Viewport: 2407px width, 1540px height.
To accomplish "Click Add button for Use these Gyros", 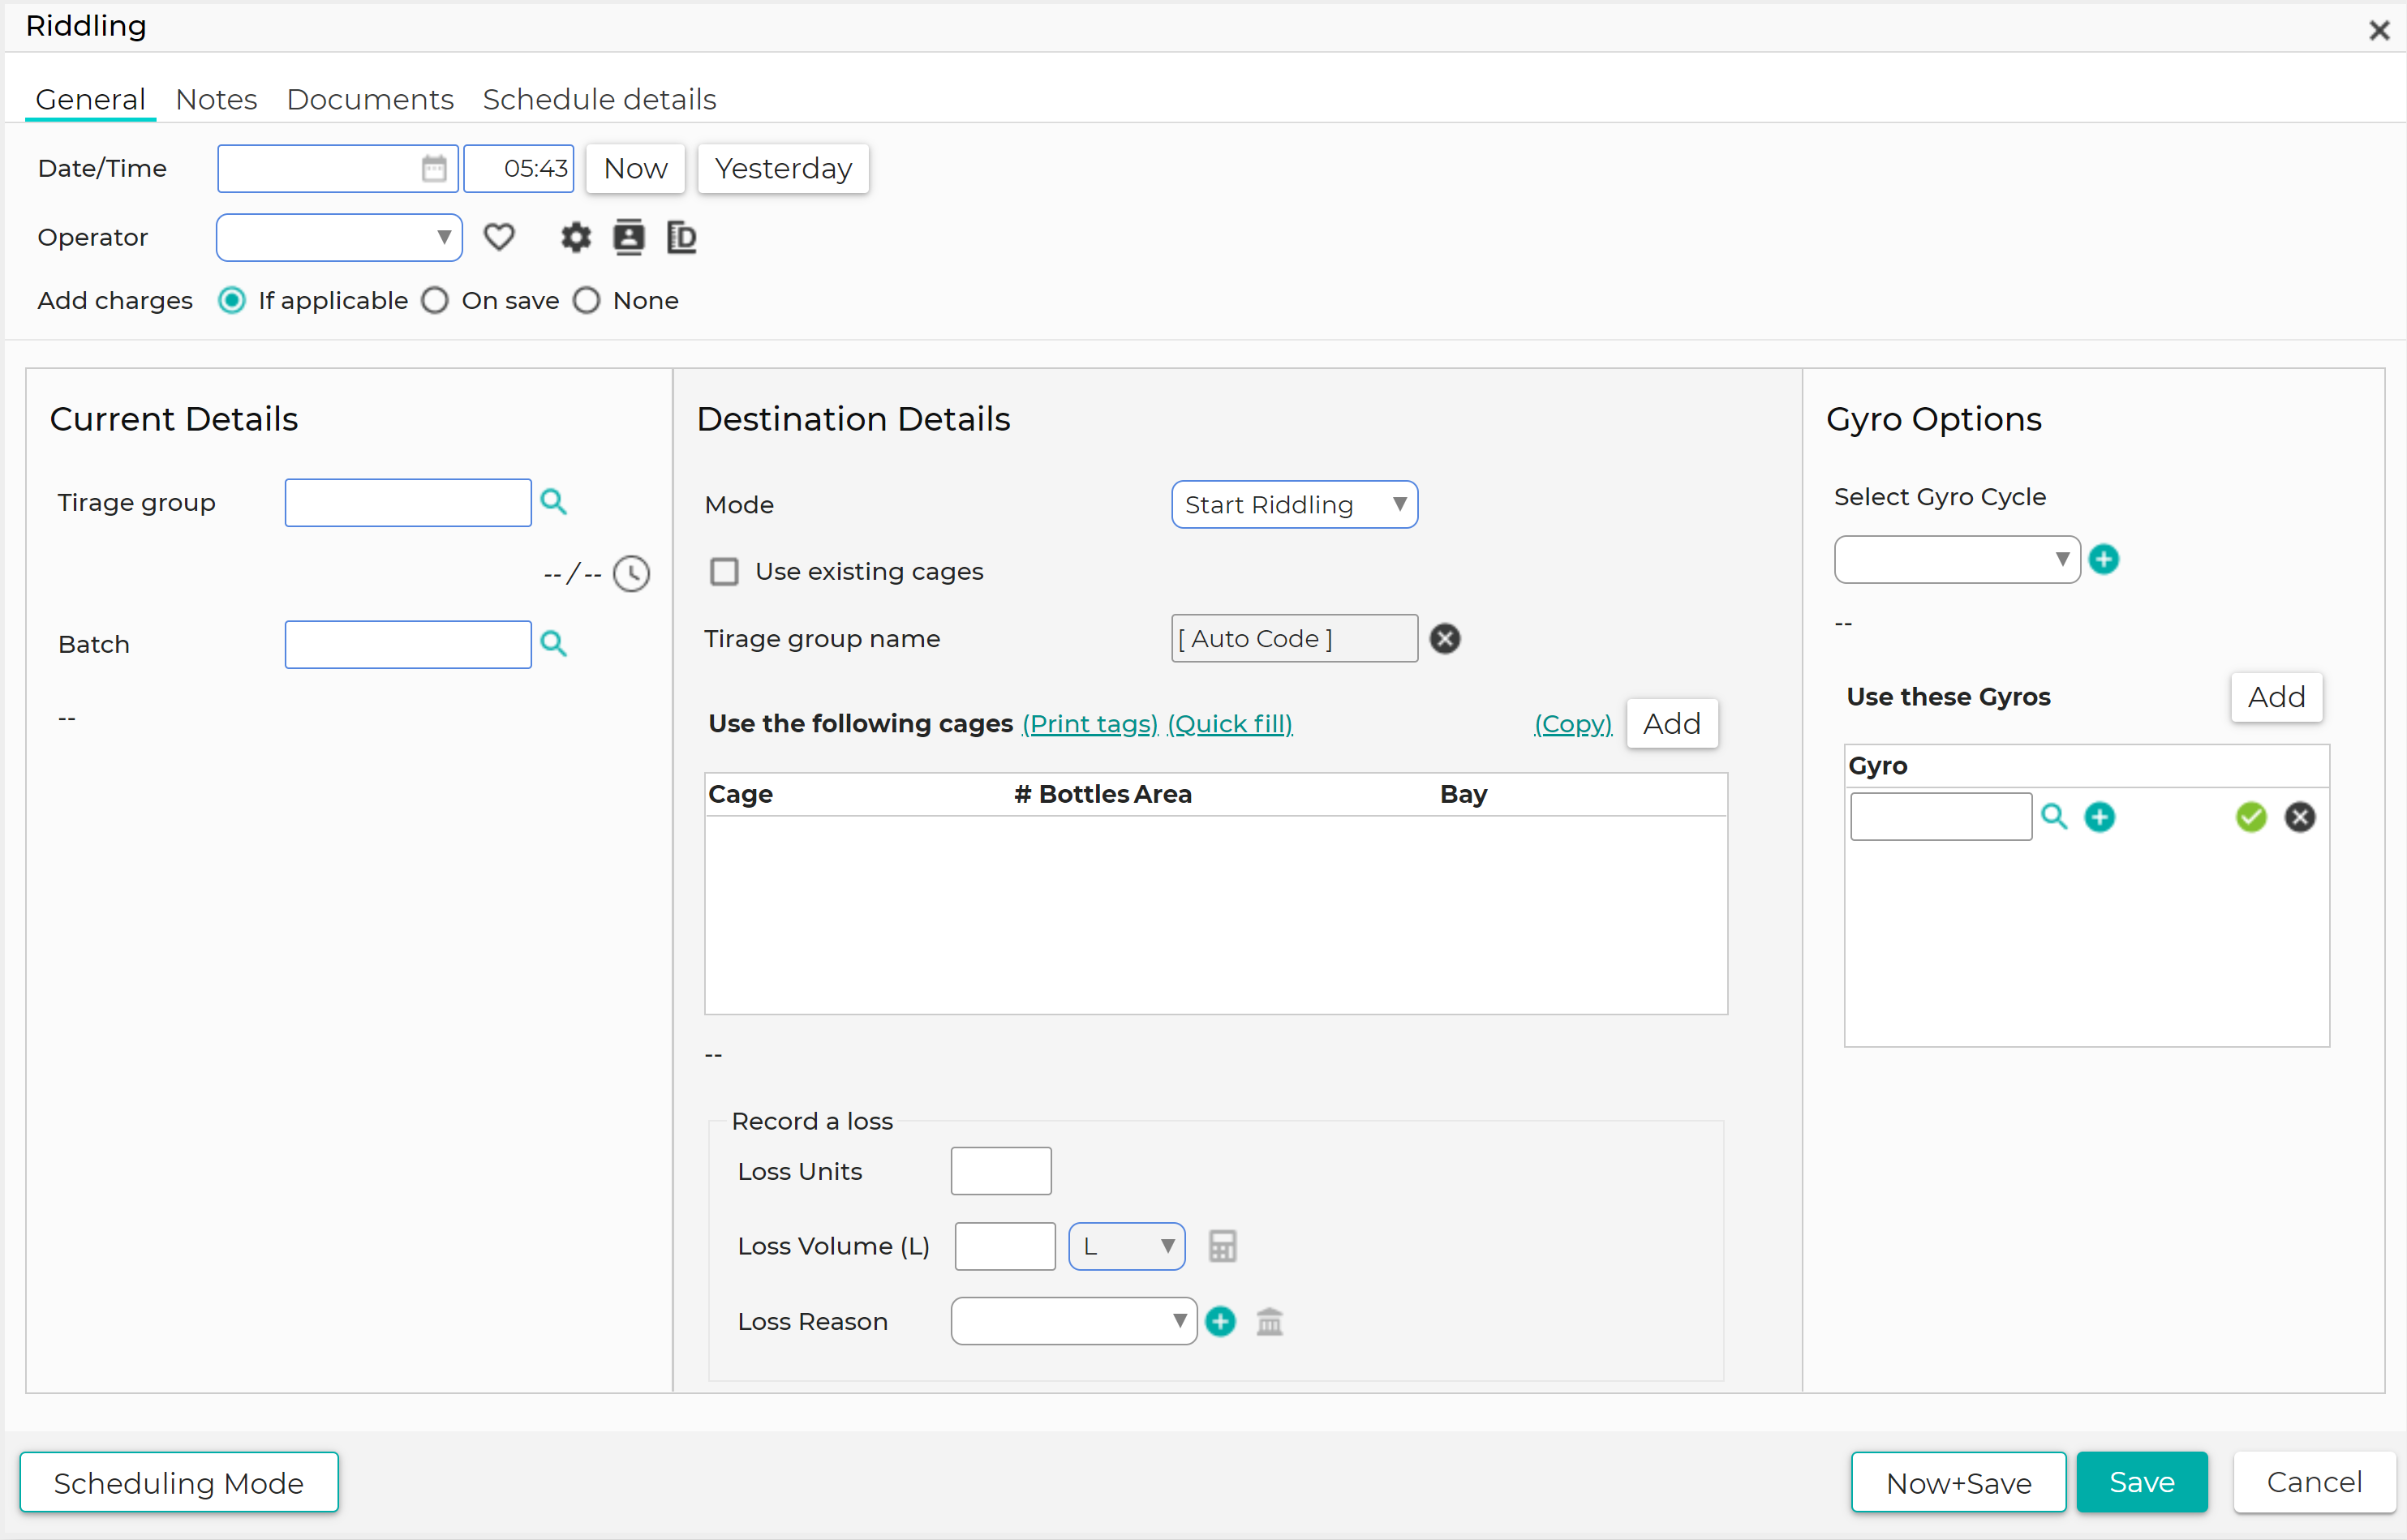I will coord(2276,696).
